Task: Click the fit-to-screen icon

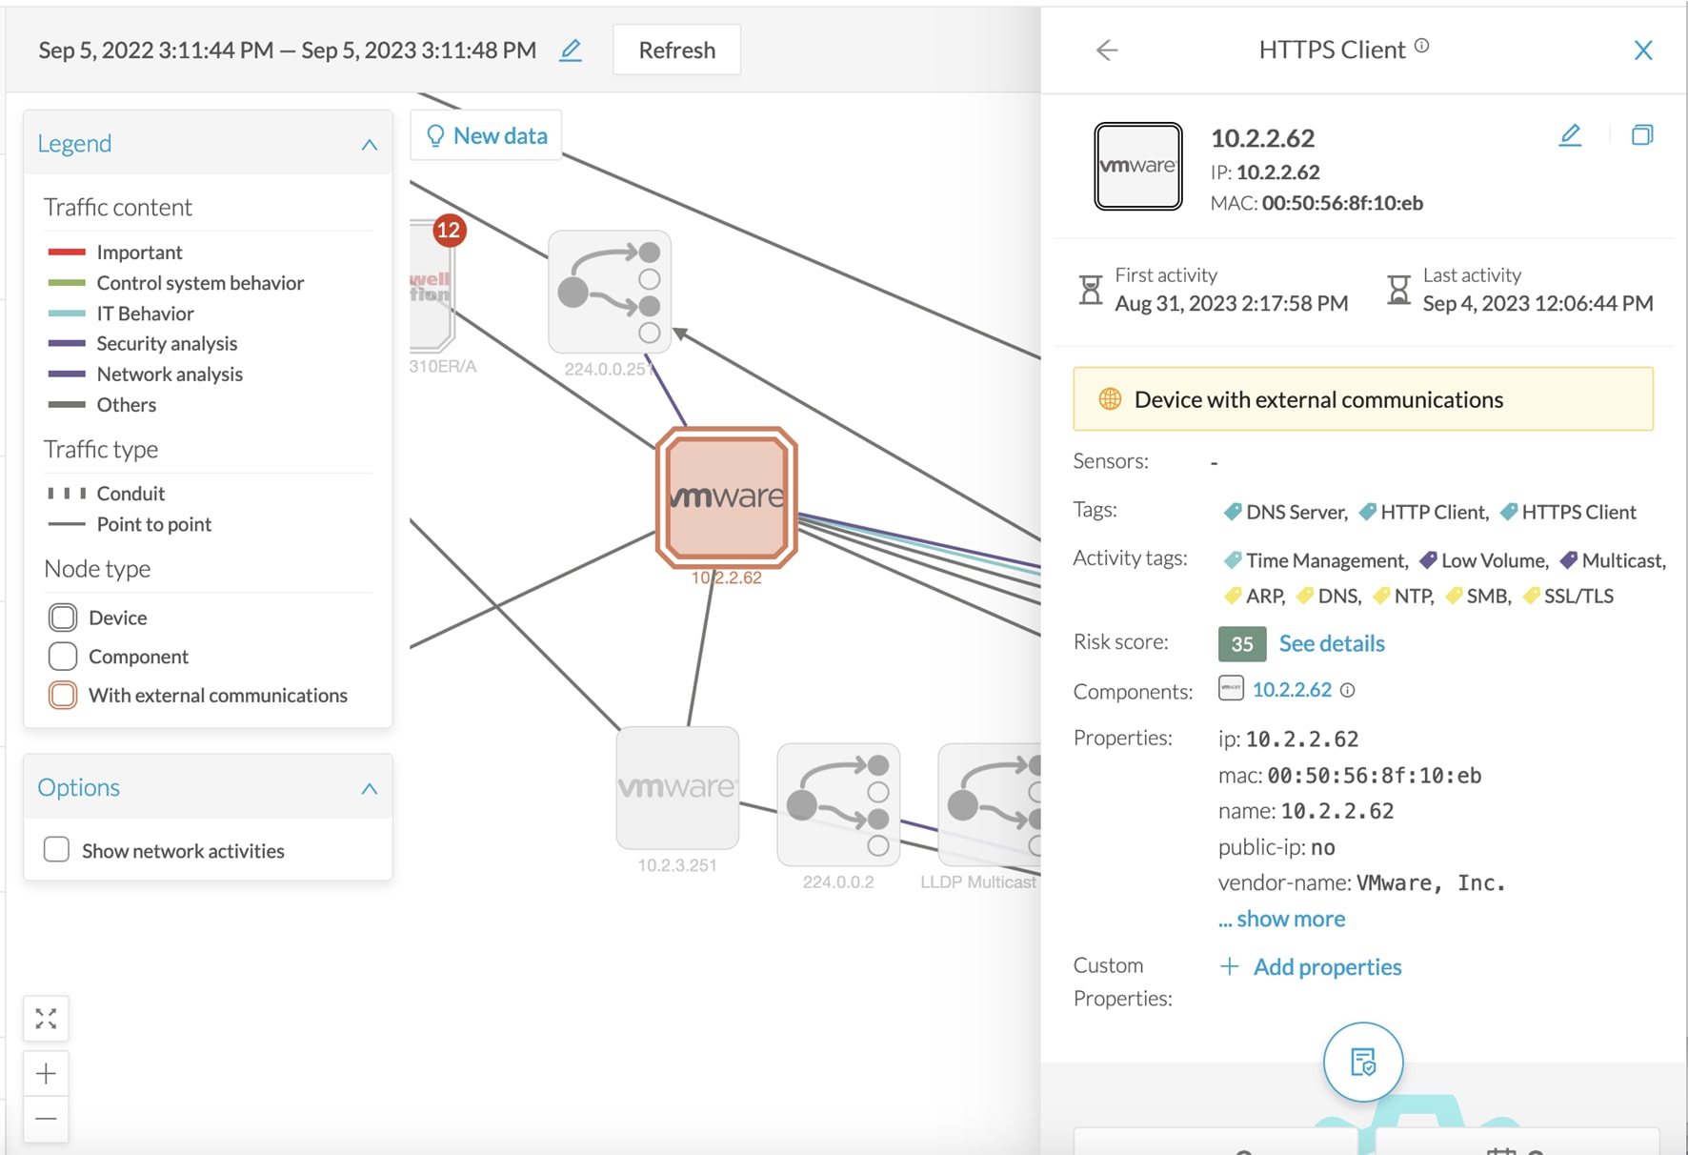Action: coord(46,1019)
